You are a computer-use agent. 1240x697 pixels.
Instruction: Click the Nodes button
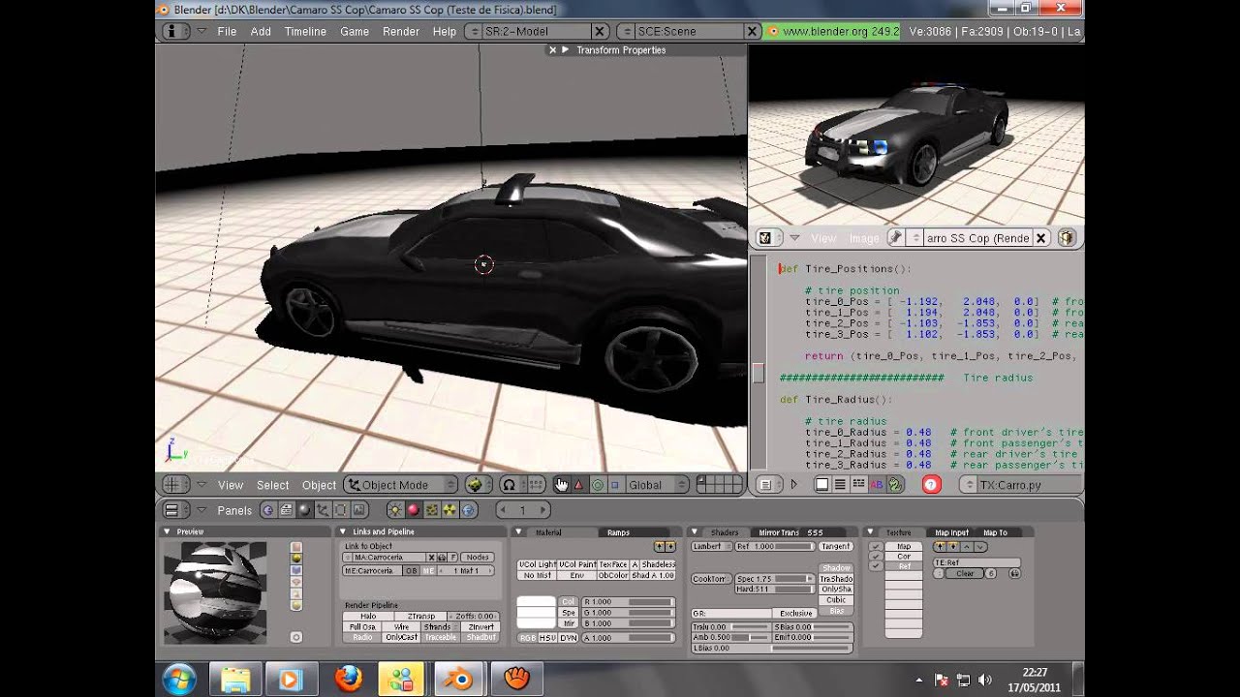click(x=478, y=558)
